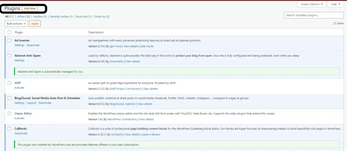View details for Ad Inserter
The height and width of the screenshot is (151, 347).
131,46
